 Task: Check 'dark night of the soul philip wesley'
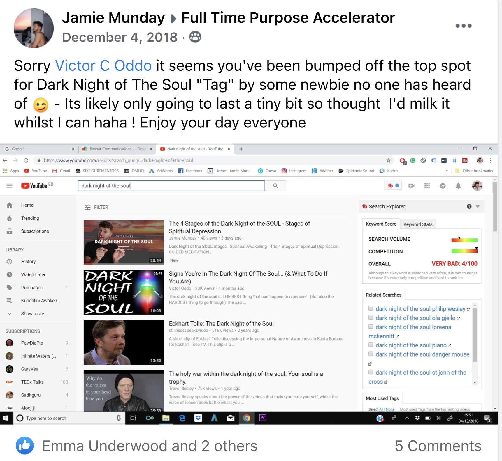(x=371, y=308)
